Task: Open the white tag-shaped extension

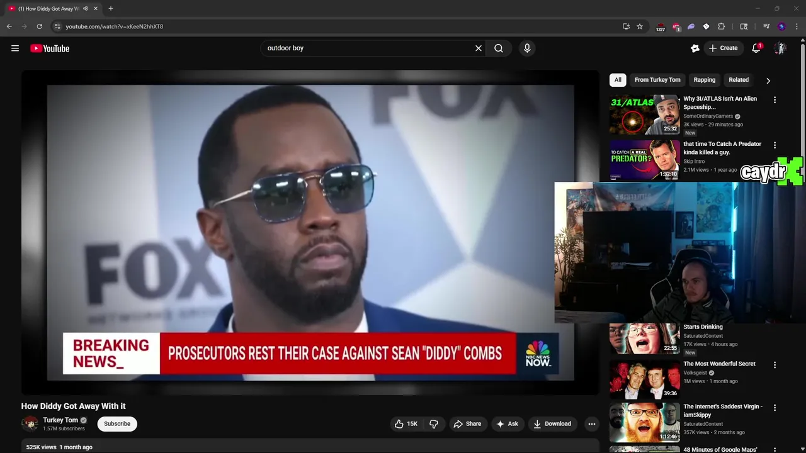Action: 706,26
